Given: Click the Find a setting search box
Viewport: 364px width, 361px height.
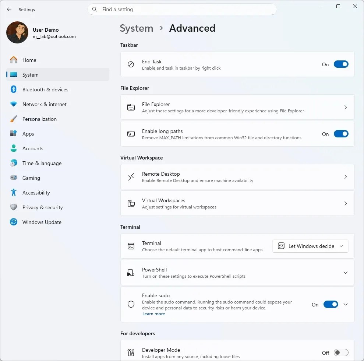Looking at the screenshot, I should click(182, 9).
